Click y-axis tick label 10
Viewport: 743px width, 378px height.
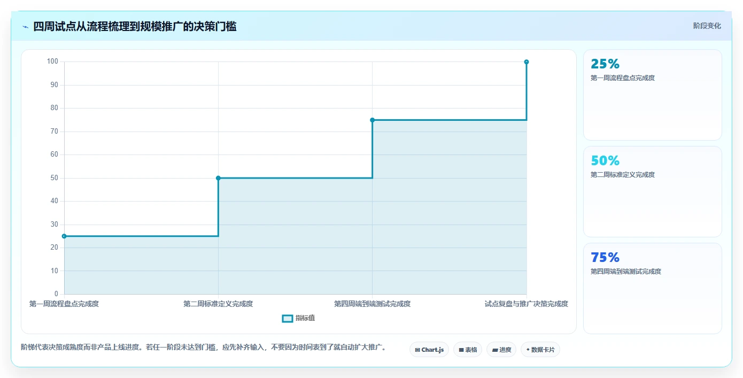click(x=55, y=271)
